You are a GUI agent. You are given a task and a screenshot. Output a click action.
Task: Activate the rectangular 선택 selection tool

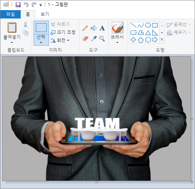tap(41, 28)
